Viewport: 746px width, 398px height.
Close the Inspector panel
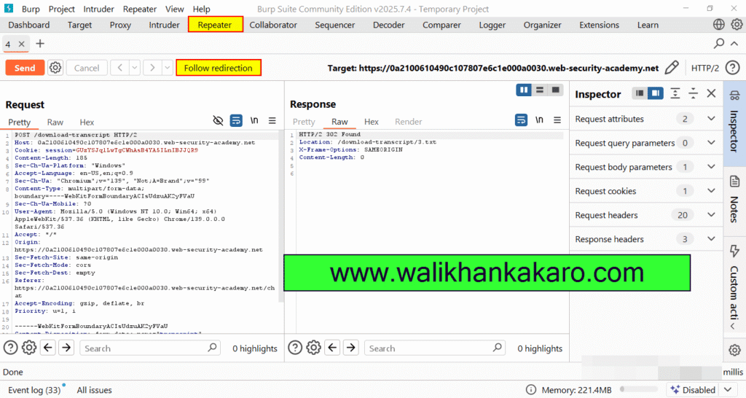711,93
